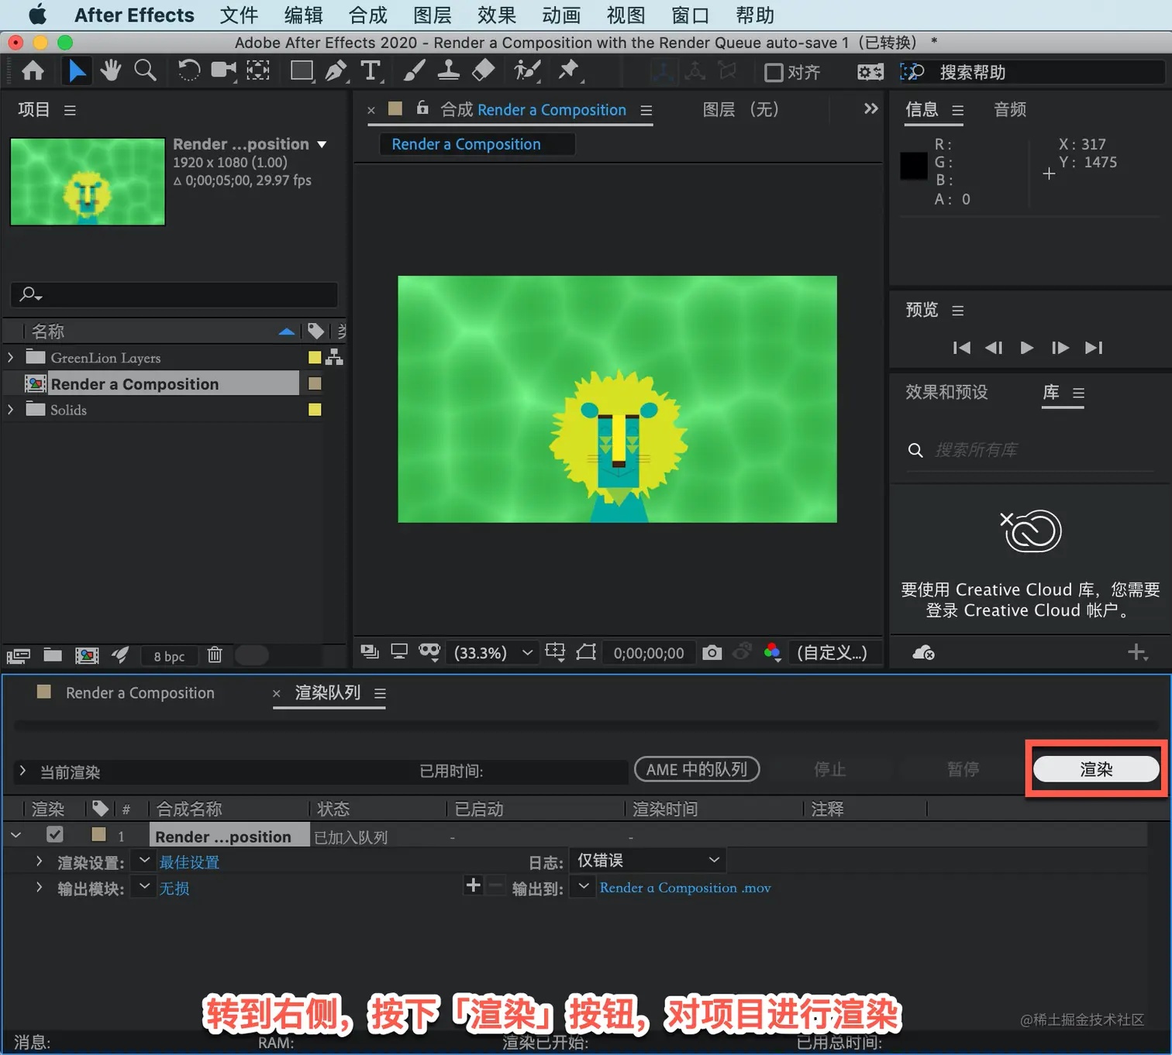Switch to the 效果和预设 tab

[946, 392]
